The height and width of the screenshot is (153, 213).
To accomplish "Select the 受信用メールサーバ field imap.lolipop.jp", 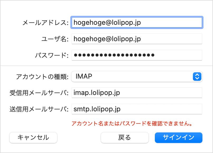I will (137, 93).
